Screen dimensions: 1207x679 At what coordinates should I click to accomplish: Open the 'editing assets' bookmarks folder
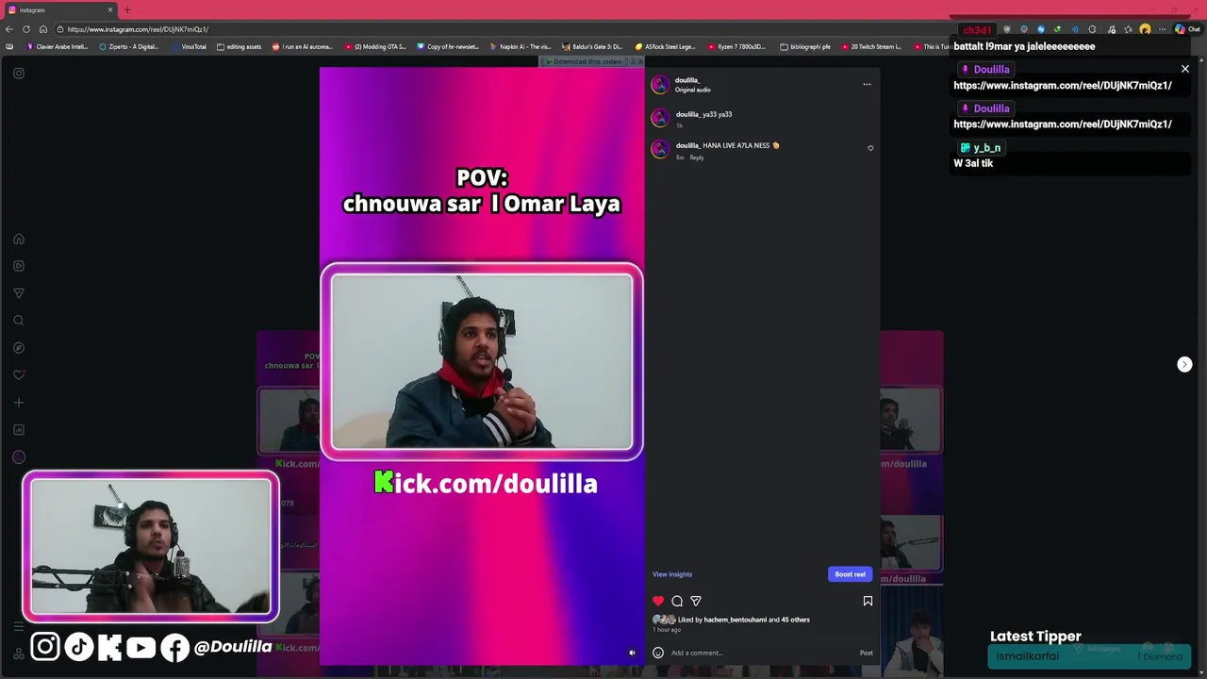240,46
